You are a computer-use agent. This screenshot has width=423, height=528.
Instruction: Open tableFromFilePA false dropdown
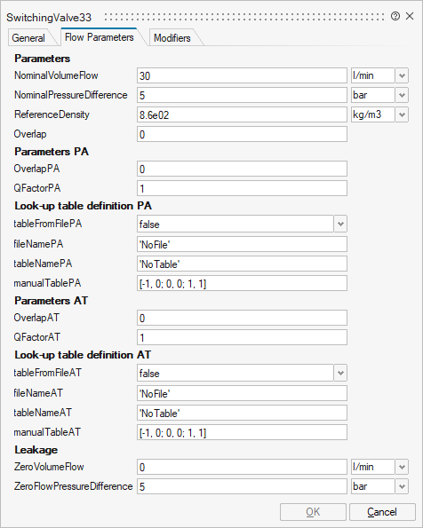point(340,224)
